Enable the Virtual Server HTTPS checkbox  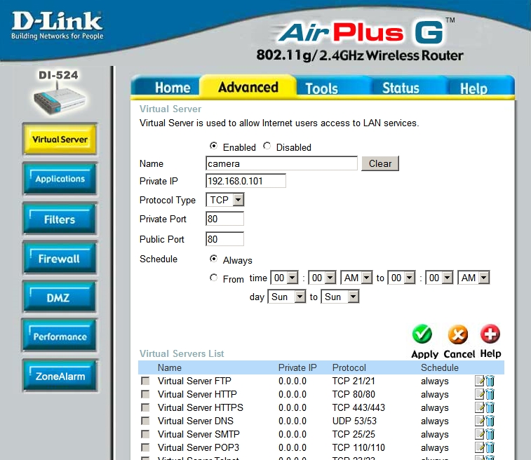[145, 408]
